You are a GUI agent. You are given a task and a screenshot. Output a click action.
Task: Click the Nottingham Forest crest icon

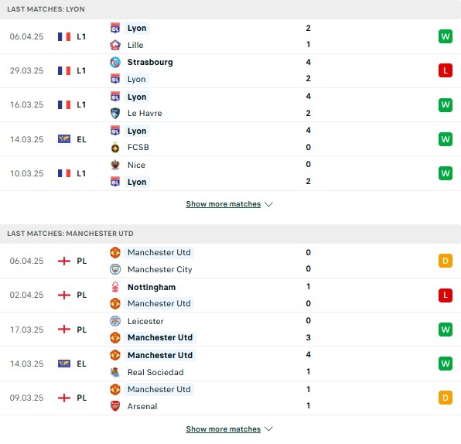pos(115,287)
